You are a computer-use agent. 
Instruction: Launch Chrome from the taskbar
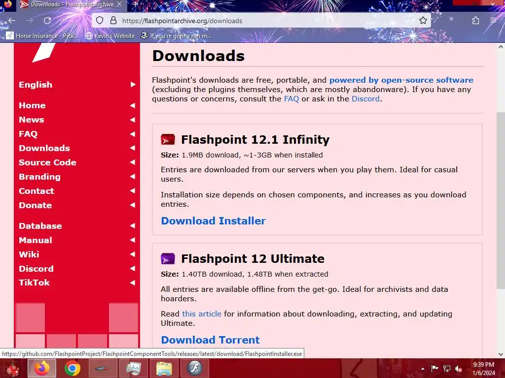coord(72,368)
